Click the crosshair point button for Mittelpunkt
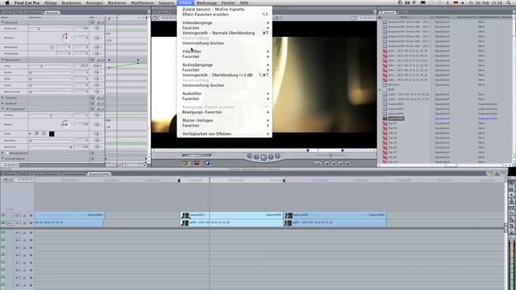 coord(52,47)
